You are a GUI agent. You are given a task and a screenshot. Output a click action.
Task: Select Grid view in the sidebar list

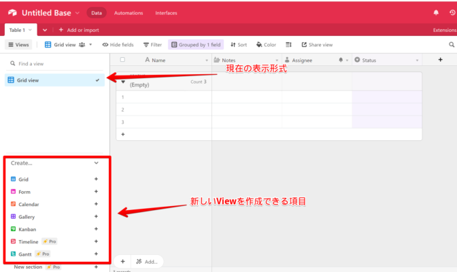coord(55,80)
